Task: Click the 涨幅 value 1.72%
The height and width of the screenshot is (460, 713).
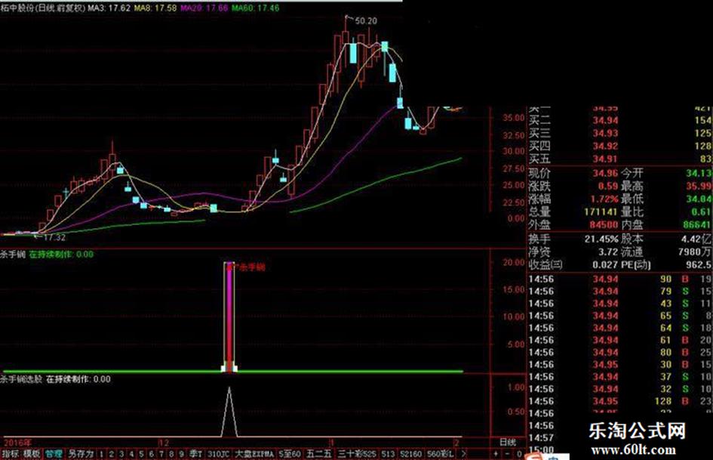Action: (604, 199)
